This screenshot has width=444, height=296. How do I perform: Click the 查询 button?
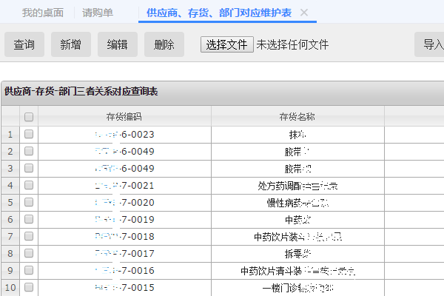24,44
